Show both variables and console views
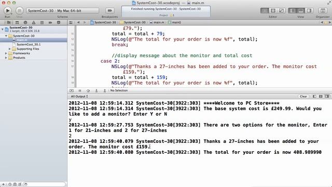Image resolution: width=332 pixels, height=187 pixels. [321, 97]
